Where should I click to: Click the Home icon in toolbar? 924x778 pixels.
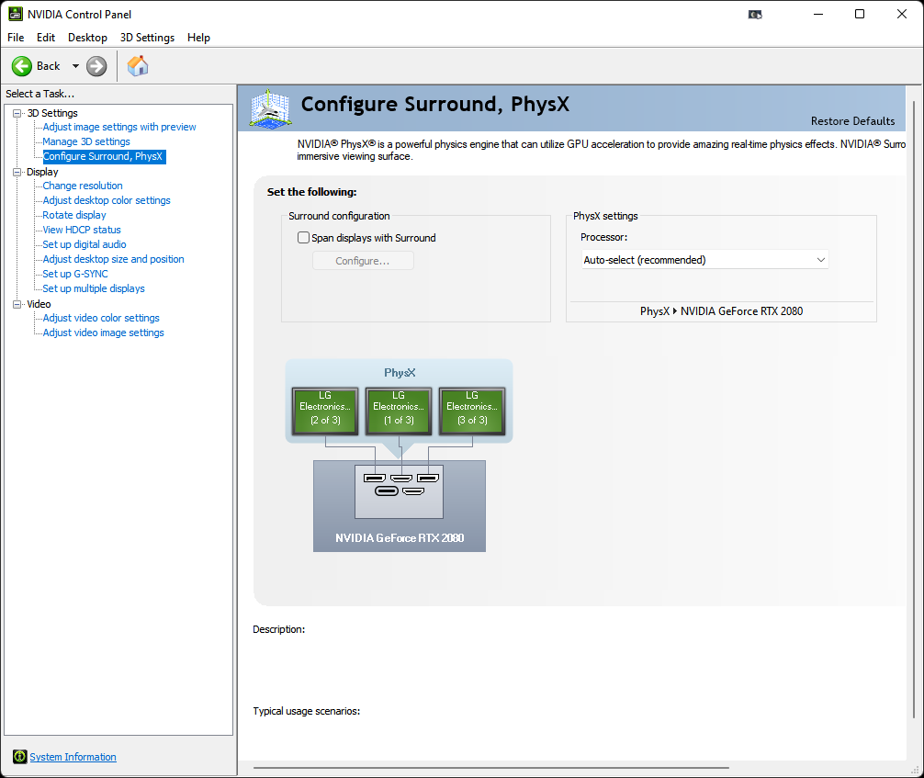tap(138, 66)
